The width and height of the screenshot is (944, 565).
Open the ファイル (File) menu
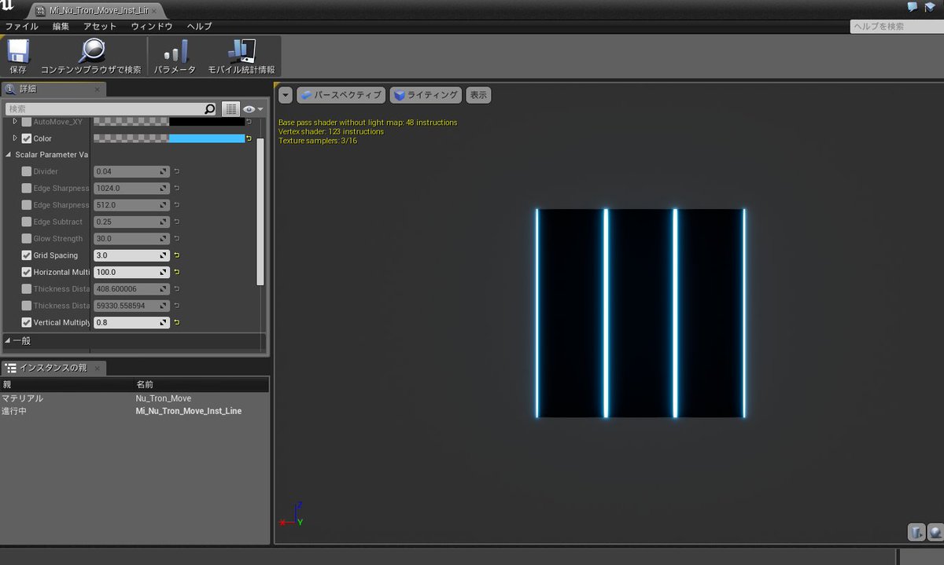[22, 26]
